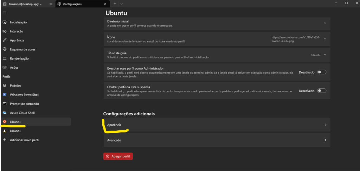Click the Ubuntu page heading
Viewport: 360px width, 171px height.
pos(116,13)
